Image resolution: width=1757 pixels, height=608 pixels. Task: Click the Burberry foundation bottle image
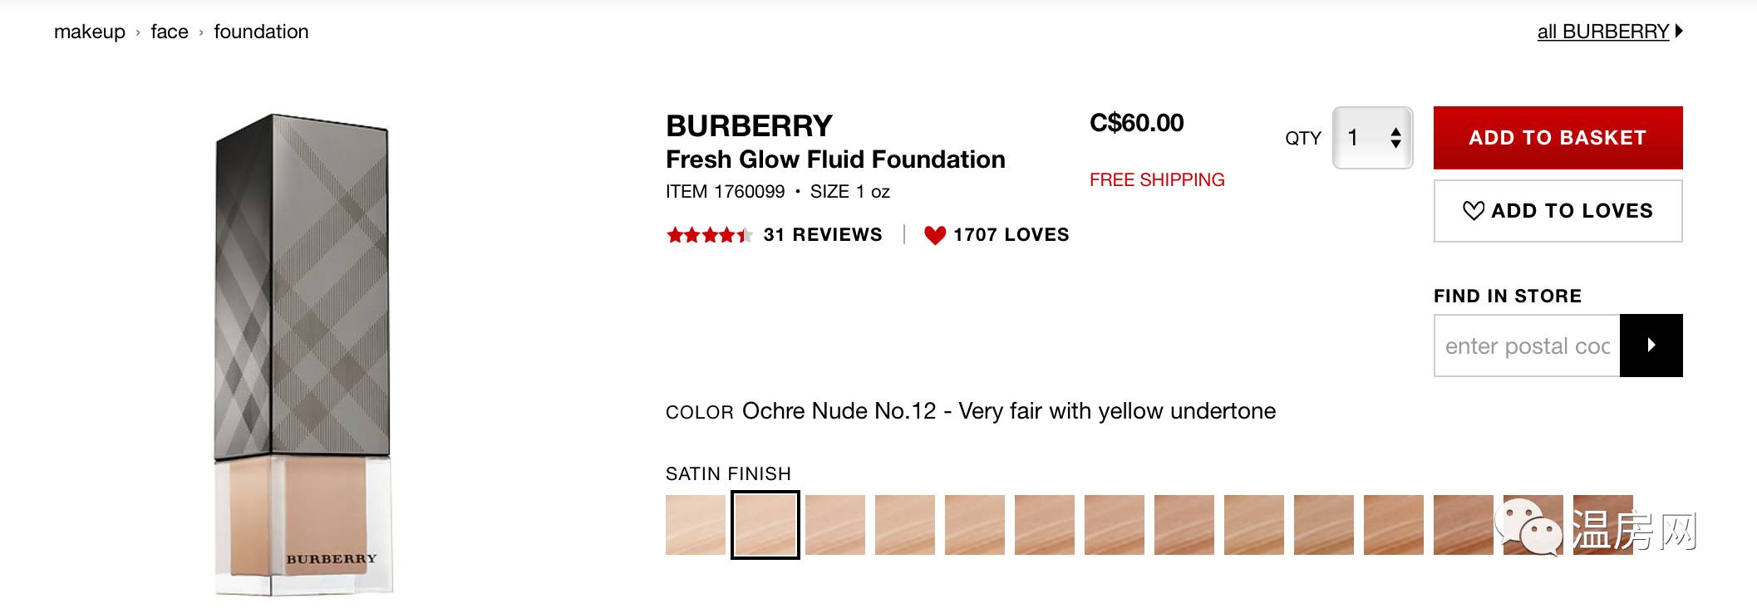tap(303, 355)
